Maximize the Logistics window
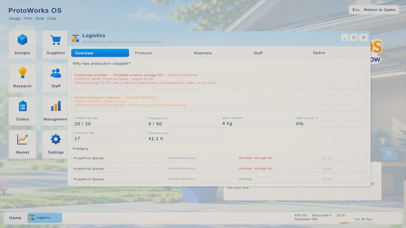 click(354, 37)
